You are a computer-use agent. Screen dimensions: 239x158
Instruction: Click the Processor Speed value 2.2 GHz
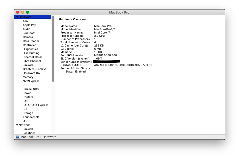(99, 36)
